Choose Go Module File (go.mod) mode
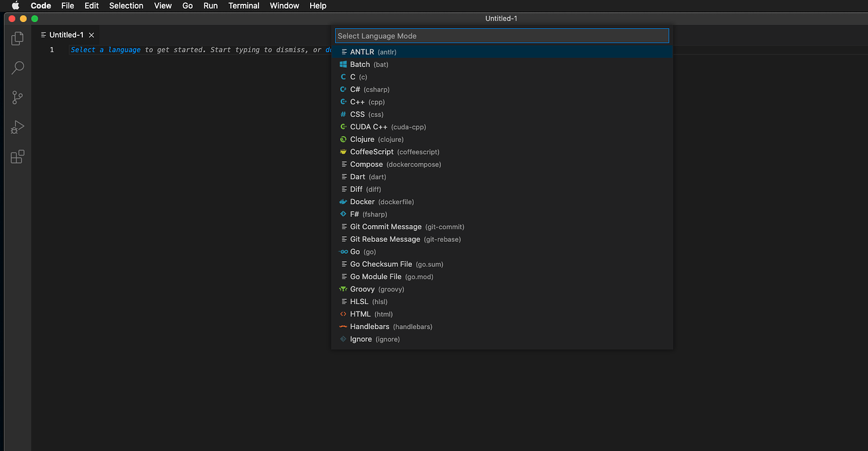This screenshot has height=451, width=868. click(x=502, y=276)
